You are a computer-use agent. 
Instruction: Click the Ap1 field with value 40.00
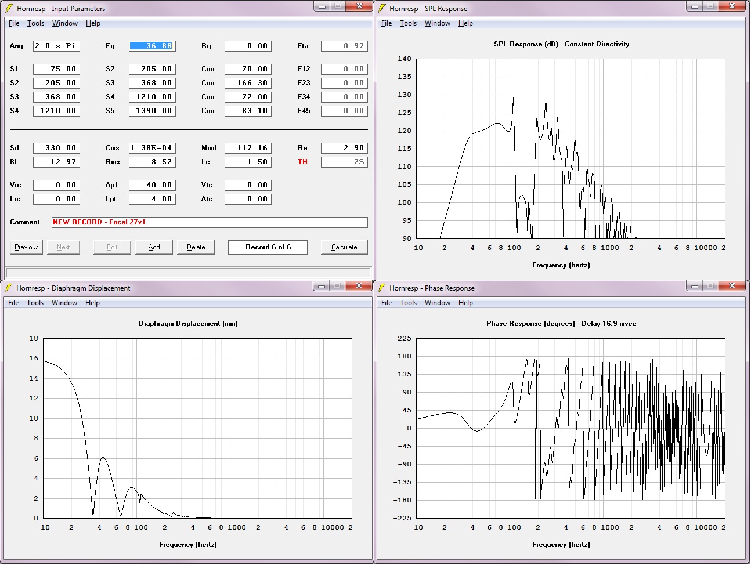tap(152, 185)
